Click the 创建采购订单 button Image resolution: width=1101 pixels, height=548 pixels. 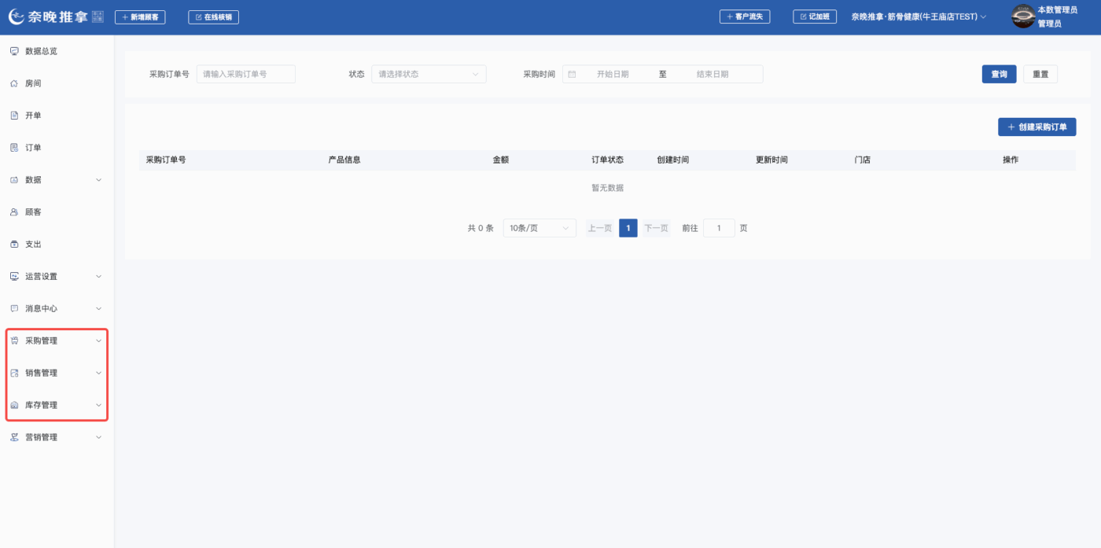point(1037,127)
